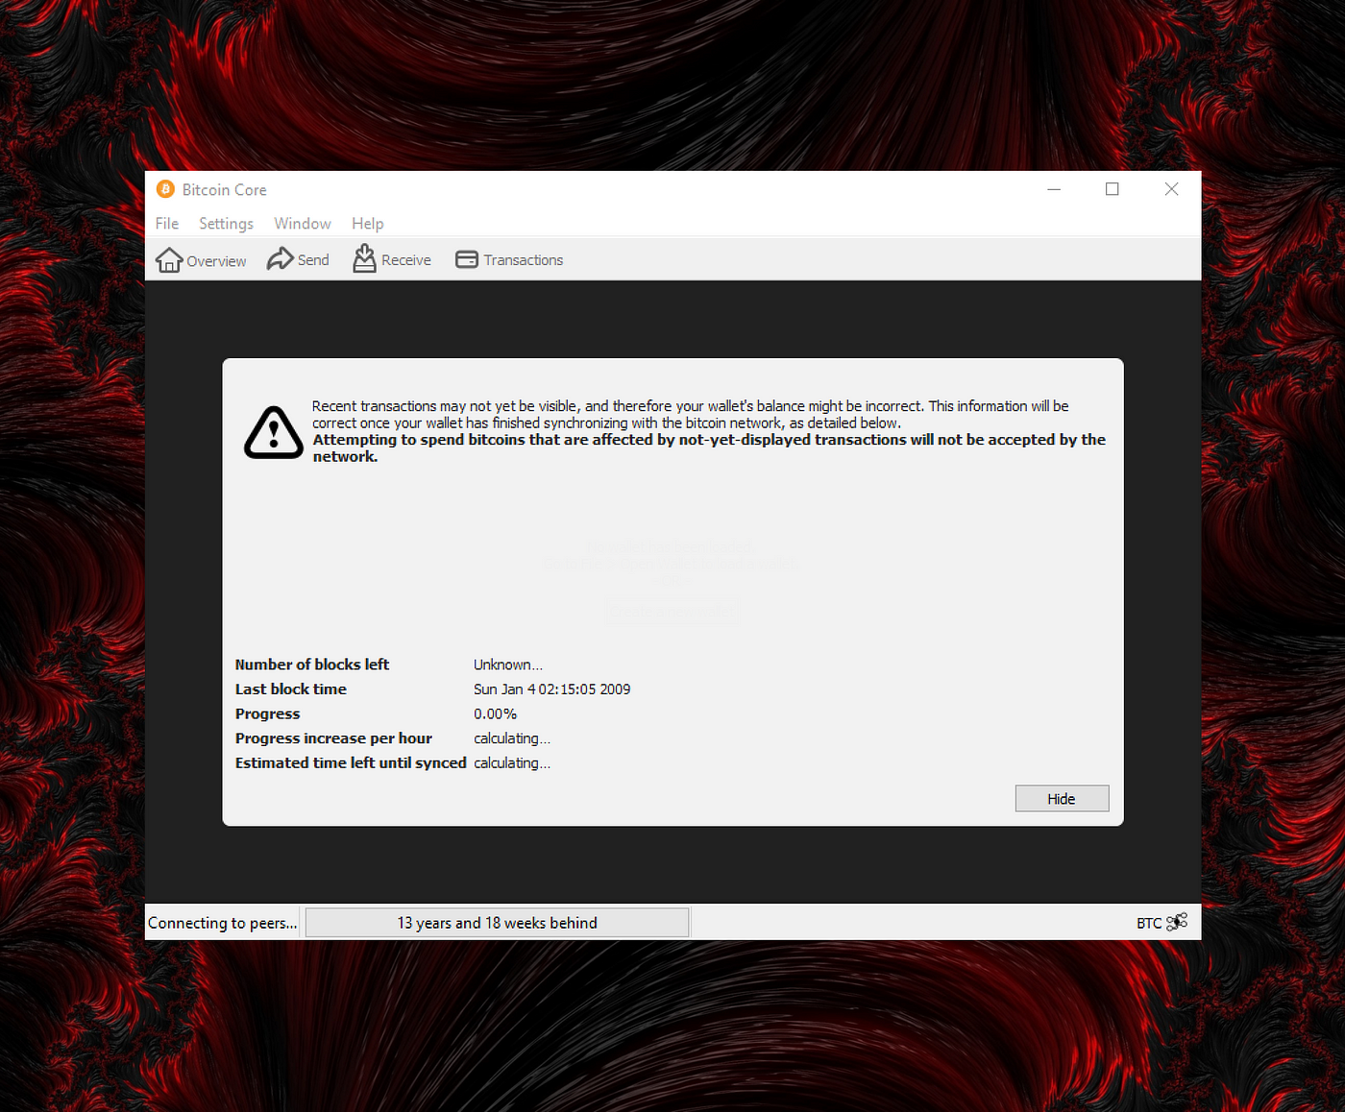Open the Transactions card icon
The image size is (1345, 1112).
(x=467, y=259)
